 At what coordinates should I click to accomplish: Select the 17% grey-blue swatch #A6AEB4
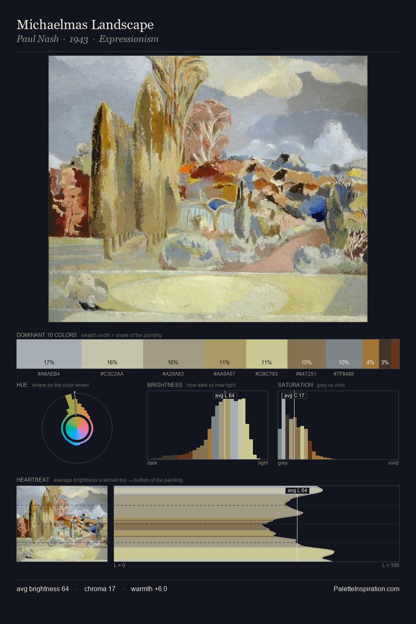click(x=49, y=354)
